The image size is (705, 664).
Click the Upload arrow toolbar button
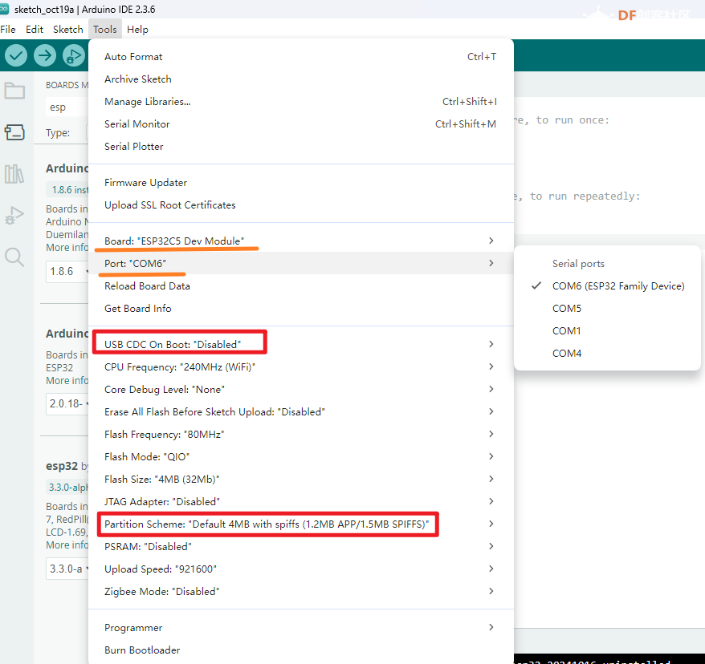coord(45,55)
